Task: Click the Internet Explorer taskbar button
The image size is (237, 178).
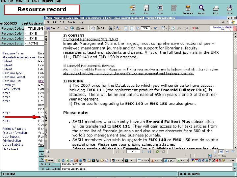Action: (x=170, y=160)
